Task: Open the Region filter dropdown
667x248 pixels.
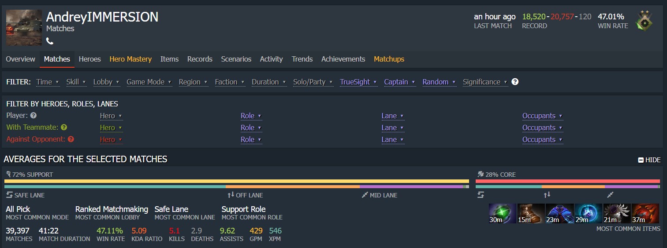Action: coord(193,82)
